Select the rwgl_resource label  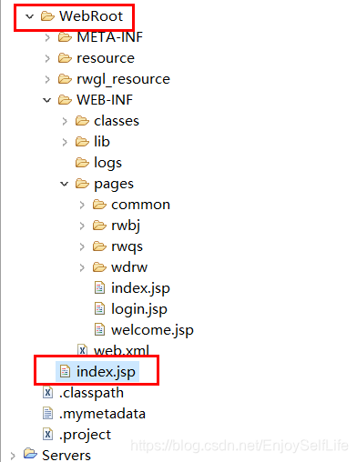point(123,79)
